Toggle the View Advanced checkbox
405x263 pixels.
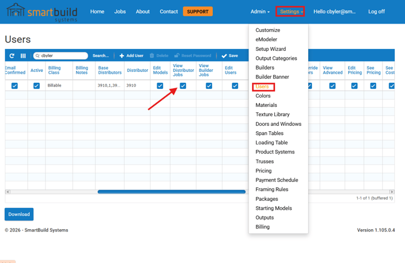332,86
